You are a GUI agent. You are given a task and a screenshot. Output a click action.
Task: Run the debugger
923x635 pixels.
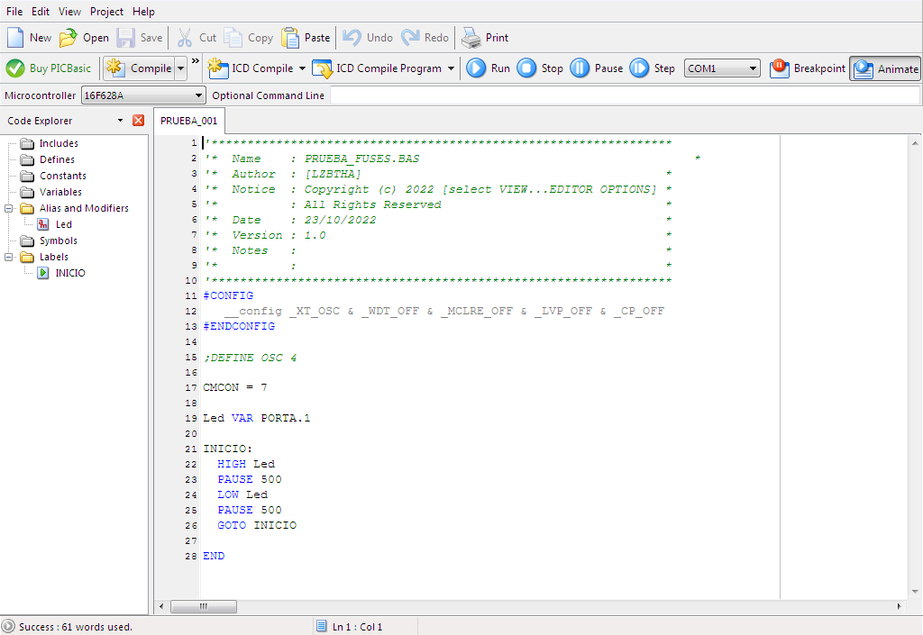pyautogui.click(x=488, y=68)
